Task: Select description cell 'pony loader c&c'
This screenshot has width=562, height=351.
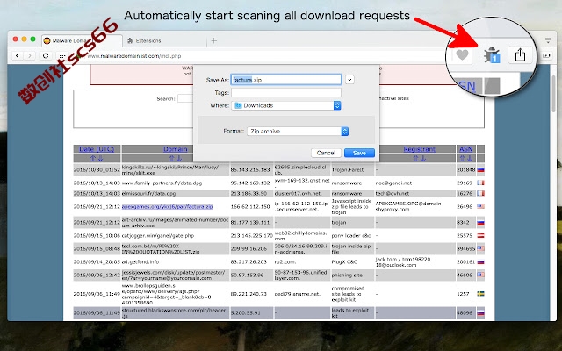Action: point(349,236)
